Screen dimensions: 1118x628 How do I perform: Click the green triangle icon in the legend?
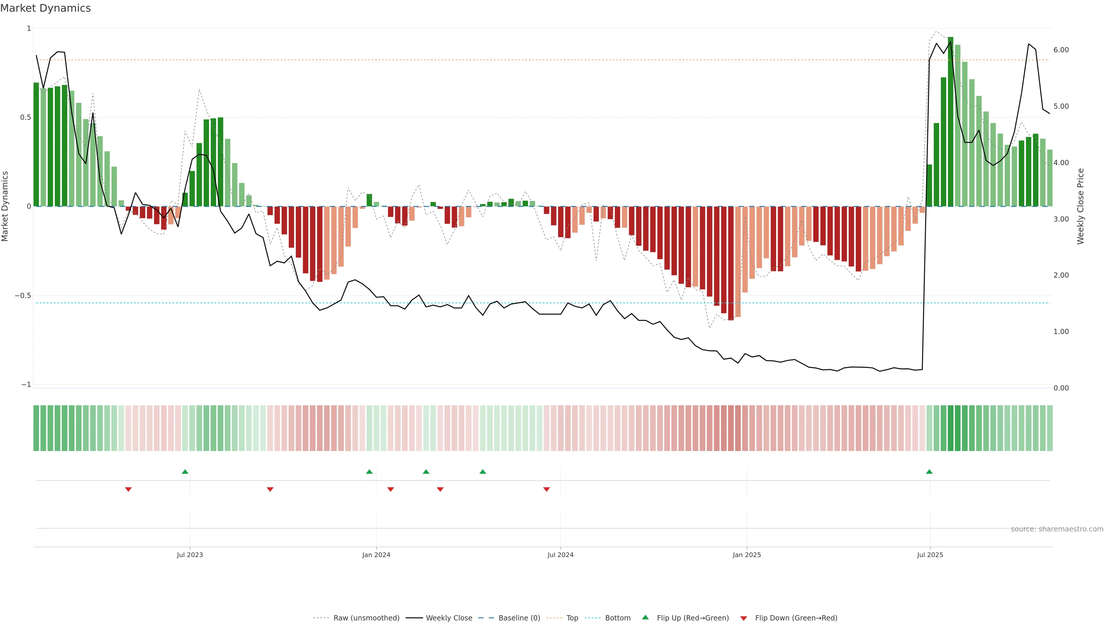click(x=645, y=617)
